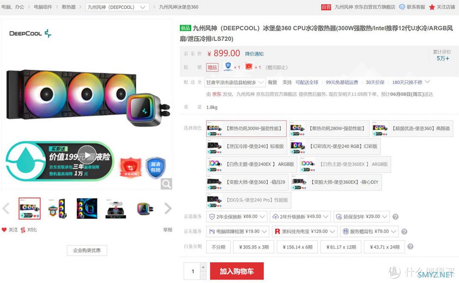Click the blue shield gift icon in 促销 row
459x283 pixels.
[x=228, y=66]
